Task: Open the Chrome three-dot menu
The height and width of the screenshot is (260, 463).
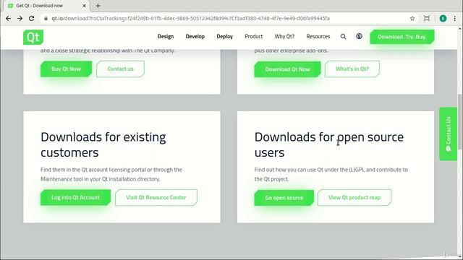Action: pyautogui.click(x=455, y=18)
